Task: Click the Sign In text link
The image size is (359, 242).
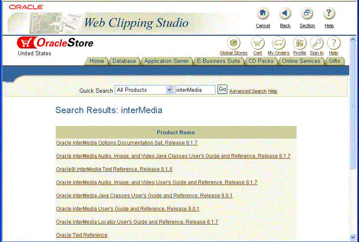Action: coord(317,53)
